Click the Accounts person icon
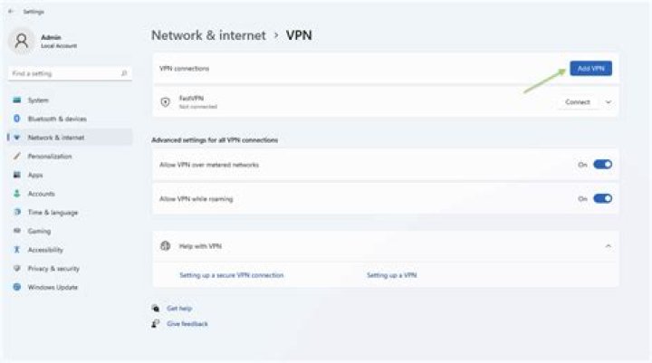This screenshot has width=652, height=363. point(17,194)
